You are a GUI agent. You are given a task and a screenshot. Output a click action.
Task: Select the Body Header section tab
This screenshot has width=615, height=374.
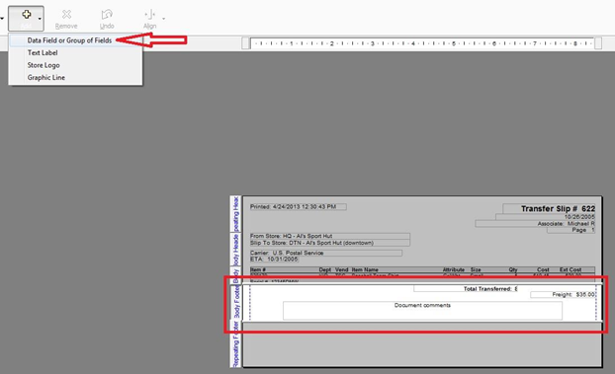tap(235, 250)
